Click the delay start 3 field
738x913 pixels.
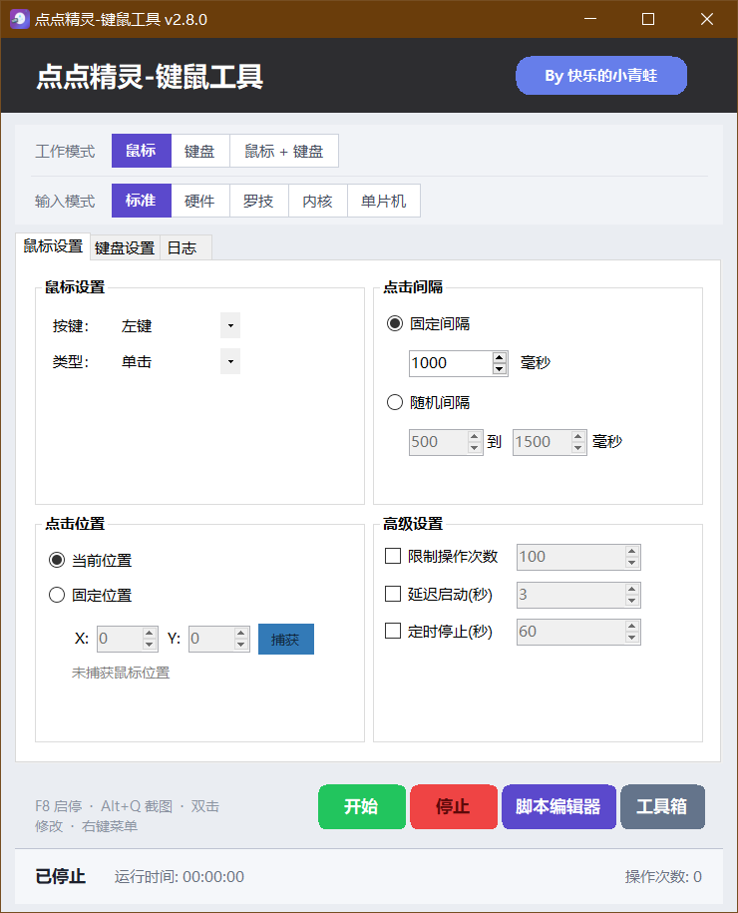pyautogui.click(x=571, y=595)
